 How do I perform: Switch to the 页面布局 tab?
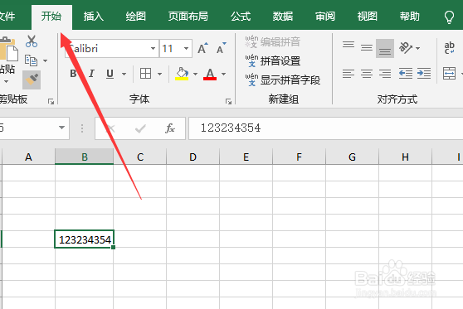(188, 16)
